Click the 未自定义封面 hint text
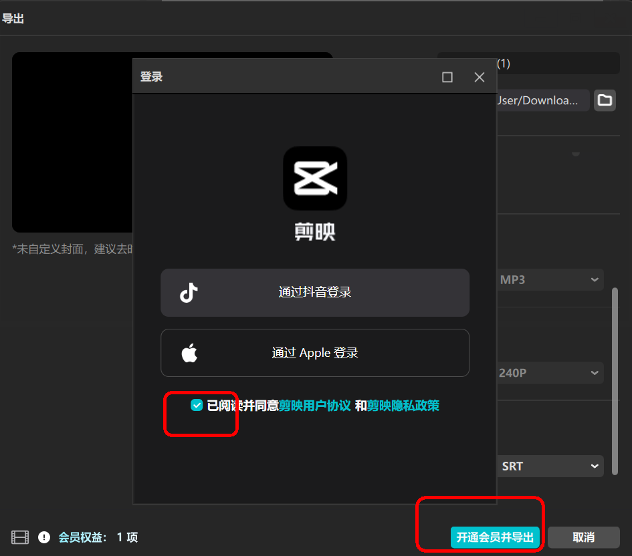 point(72,249)
